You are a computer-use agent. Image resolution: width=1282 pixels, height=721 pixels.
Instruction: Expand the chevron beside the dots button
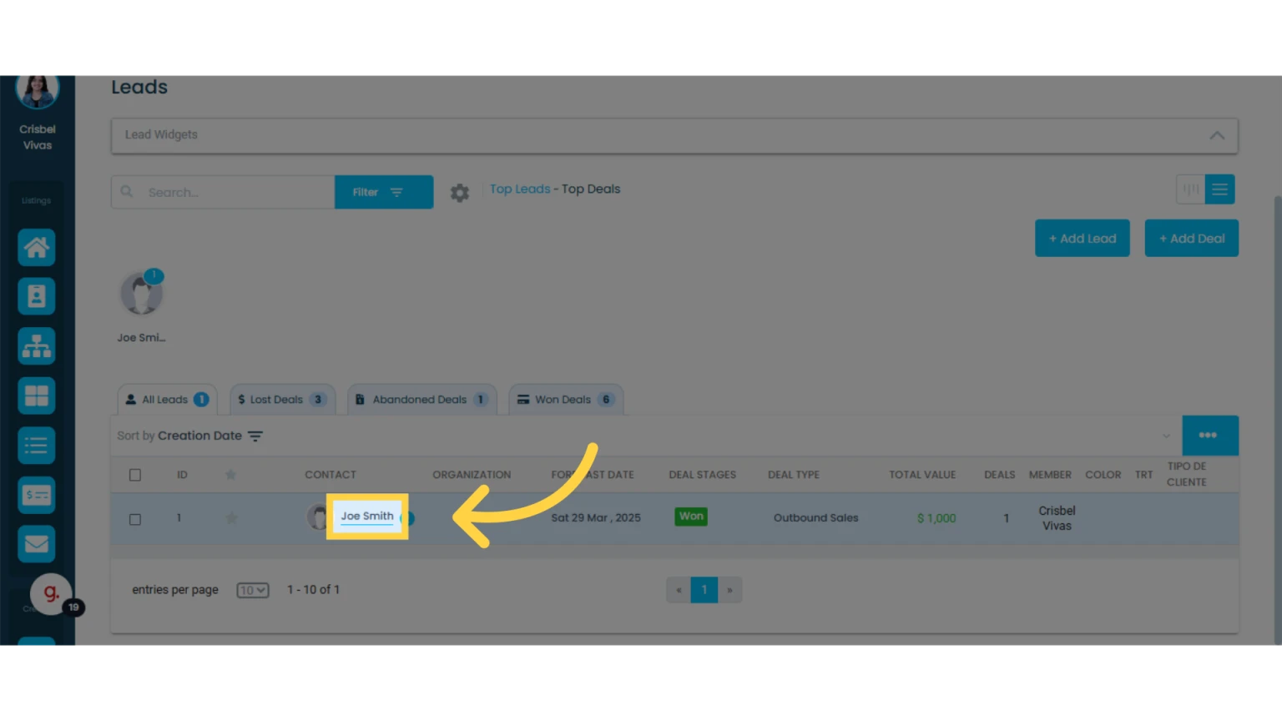pos(1166,436)
